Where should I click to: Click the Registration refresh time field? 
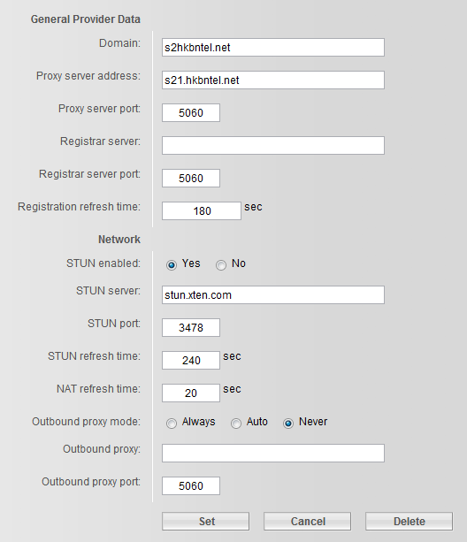tap(202, 210)
